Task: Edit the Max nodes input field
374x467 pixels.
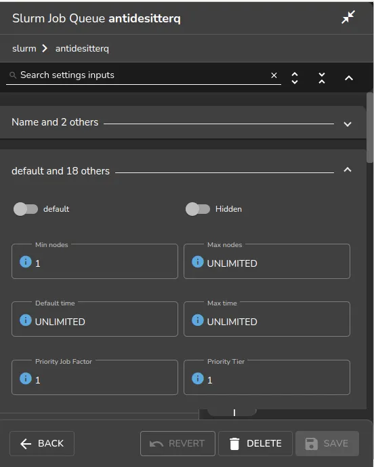Action: (x=267, y=261)
